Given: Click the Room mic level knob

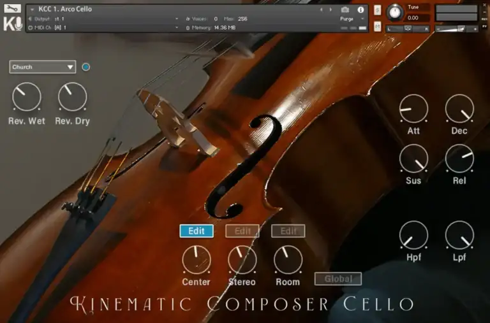Looking at the screenshot, I should point(288,260).
